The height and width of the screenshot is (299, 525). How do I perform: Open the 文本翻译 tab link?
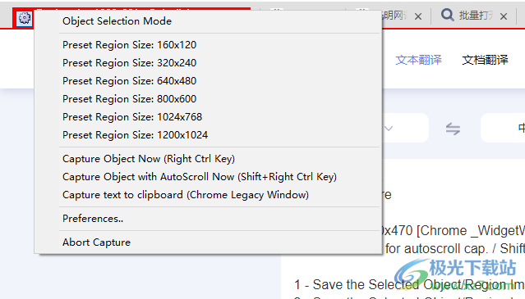(x=418, y=60)
